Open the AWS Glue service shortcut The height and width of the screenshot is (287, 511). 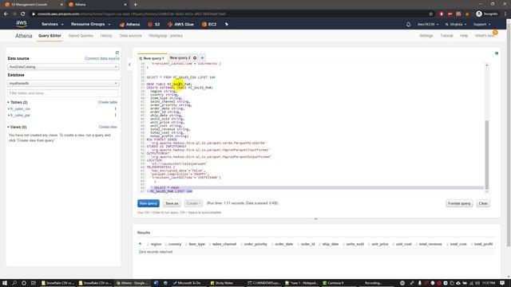(180, 25)
